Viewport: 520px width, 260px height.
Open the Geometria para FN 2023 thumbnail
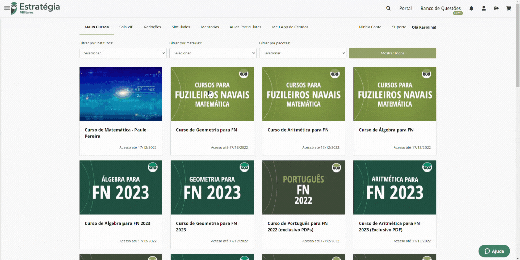[212, 188]
